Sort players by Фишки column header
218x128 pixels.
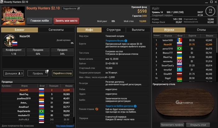(209, 36)
